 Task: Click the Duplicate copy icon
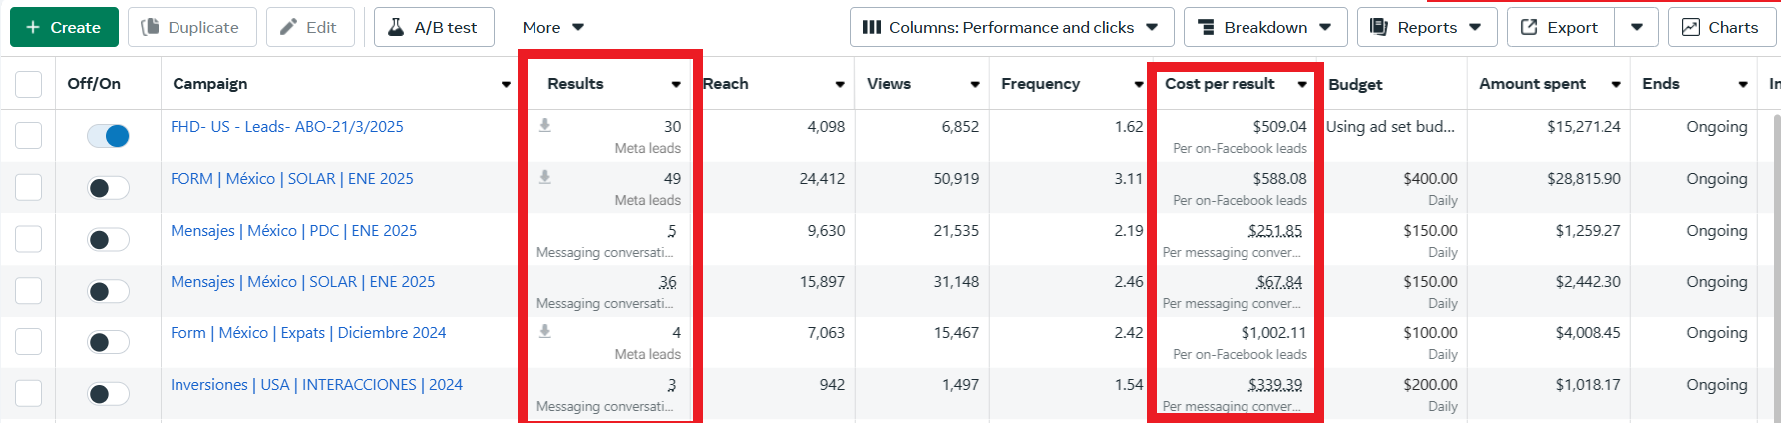[x=151, y=27]
